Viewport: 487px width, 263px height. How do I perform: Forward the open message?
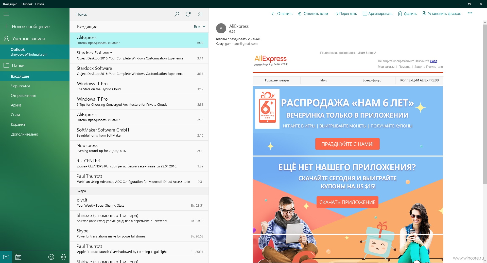click(345, 14)
